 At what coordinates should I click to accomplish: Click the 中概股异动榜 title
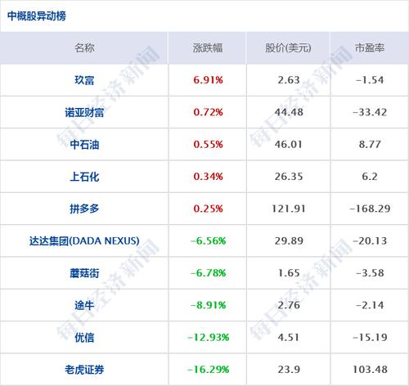pos(37,16)
